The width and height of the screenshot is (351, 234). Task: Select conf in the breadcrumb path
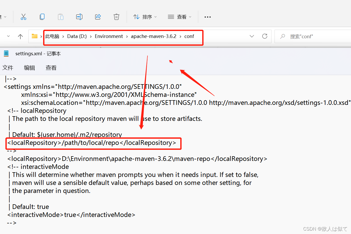(189, 36)
